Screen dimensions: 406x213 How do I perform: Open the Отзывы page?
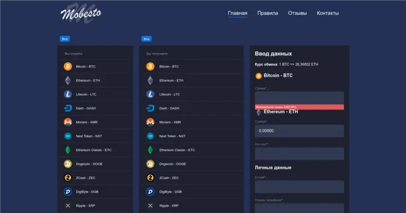(297, 13)
